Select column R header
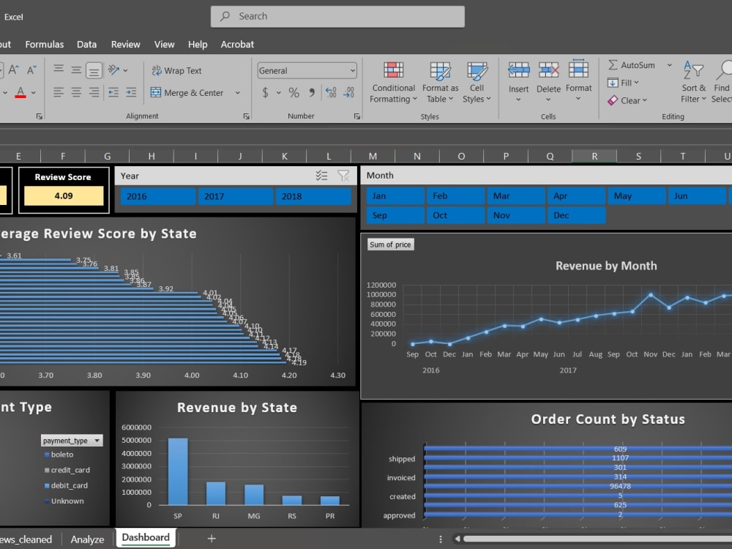732x549 pixels. coord(594,157)
